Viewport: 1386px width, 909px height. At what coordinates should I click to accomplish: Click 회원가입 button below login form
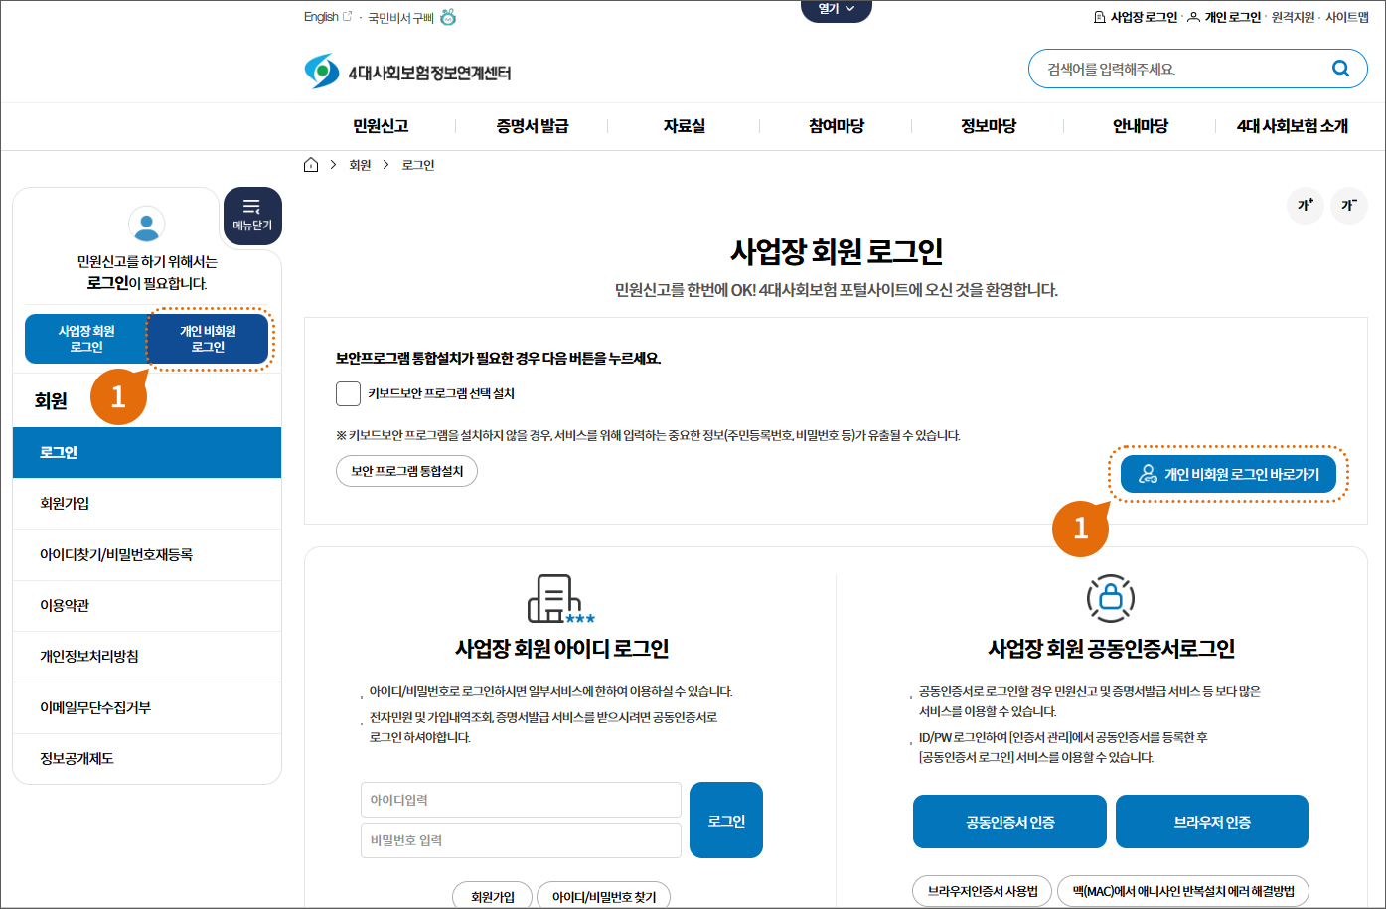point(493,896)
